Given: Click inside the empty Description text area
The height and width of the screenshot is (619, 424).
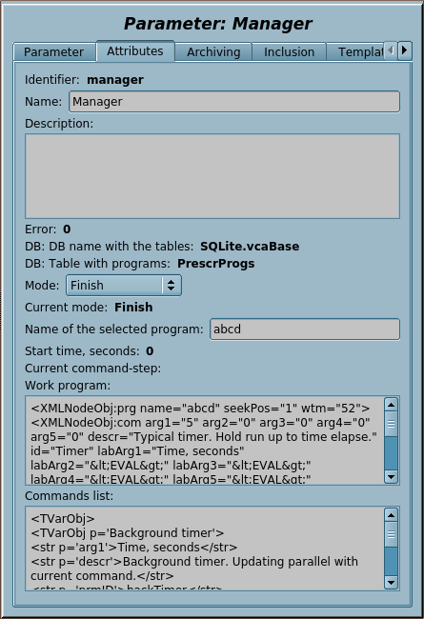Looking at the screenshot, I should point(212,176).
